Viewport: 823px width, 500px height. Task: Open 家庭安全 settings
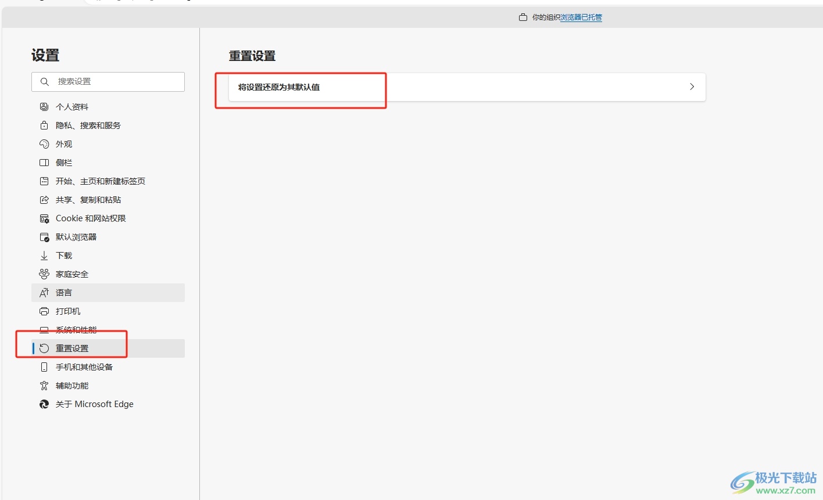pyautogui.click(x=108, y=274)
